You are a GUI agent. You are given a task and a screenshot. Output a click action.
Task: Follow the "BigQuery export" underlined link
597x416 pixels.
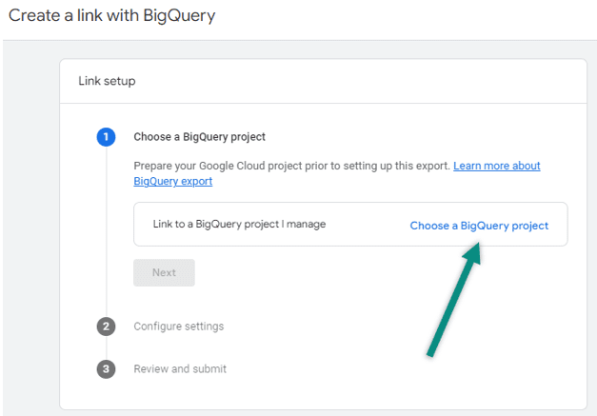(173, 181)
